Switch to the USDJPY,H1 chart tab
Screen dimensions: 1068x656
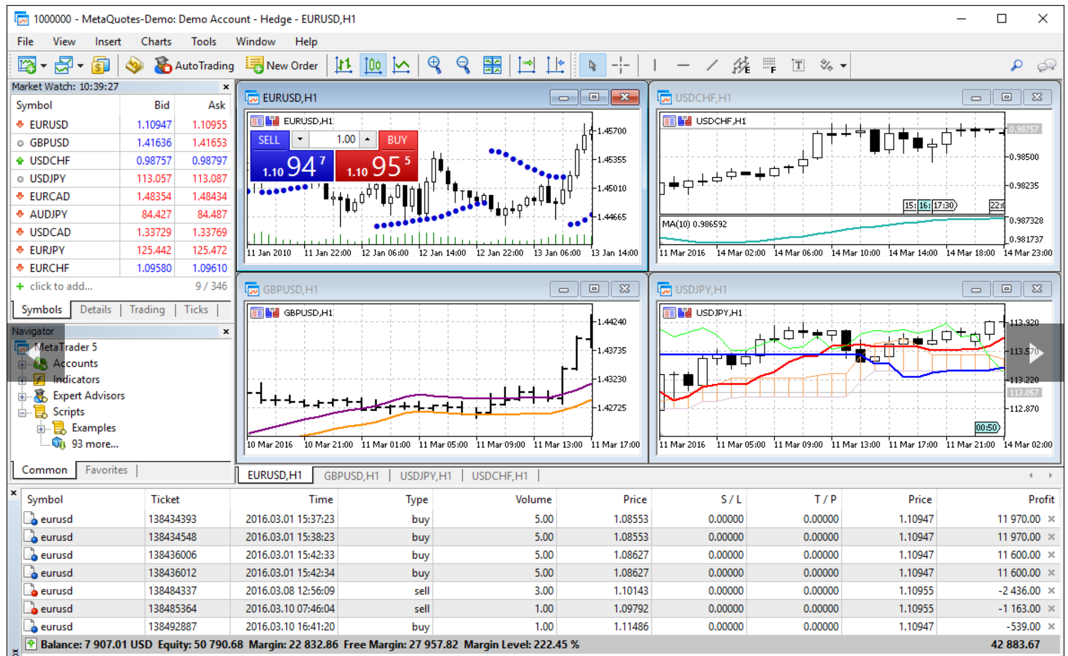tap(426, 476)
